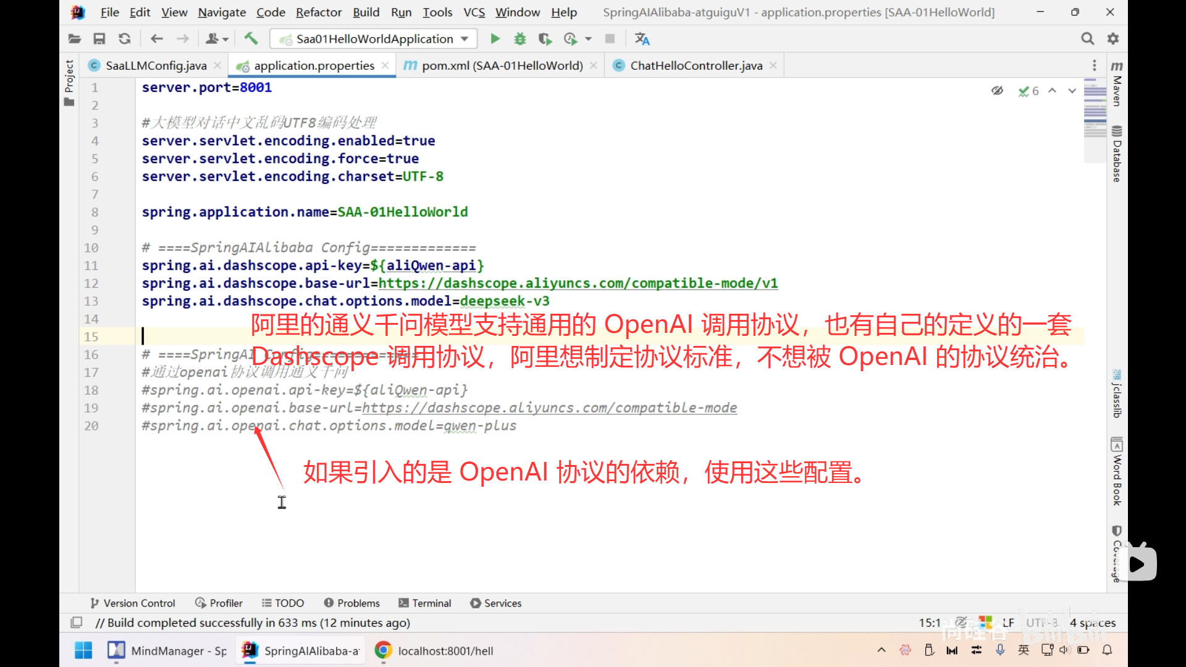Open the Refactor menu
The height and width of the screenshot is (667, 1186).
pos(318,12)
